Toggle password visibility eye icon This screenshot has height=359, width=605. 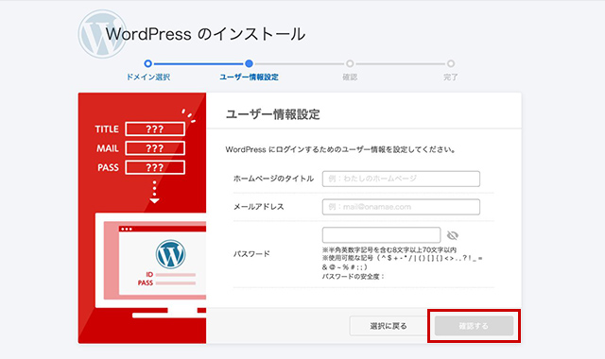point(452,235)
